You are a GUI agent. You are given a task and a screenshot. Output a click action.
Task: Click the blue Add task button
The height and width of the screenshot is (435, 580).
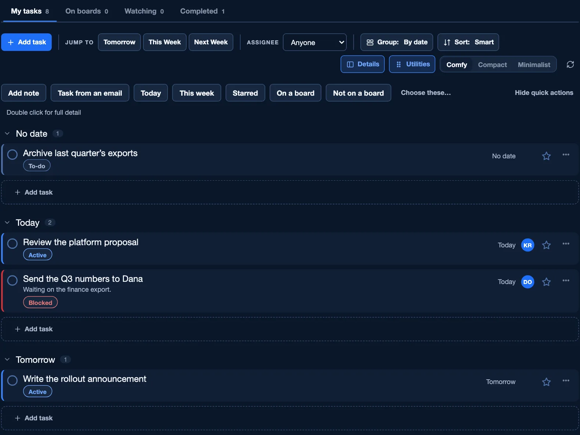[x=26, y=42]
